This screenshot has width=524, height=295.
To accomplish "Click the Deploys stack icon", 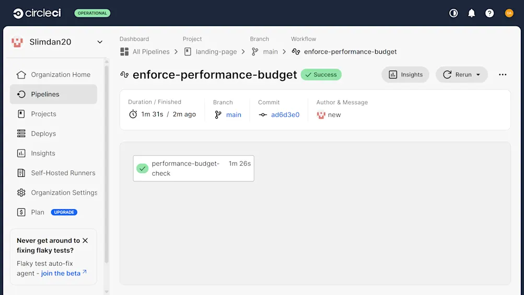I will click(21, 134).
